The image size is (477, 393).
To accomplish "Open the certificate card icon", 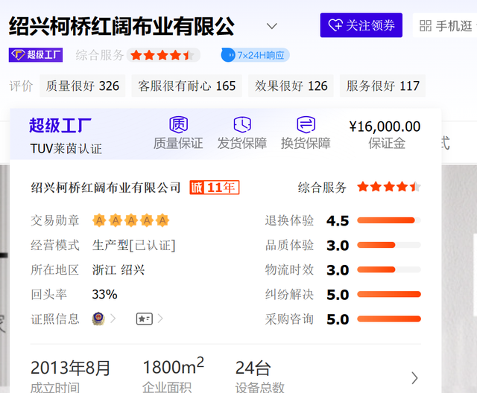I will 145,319.
